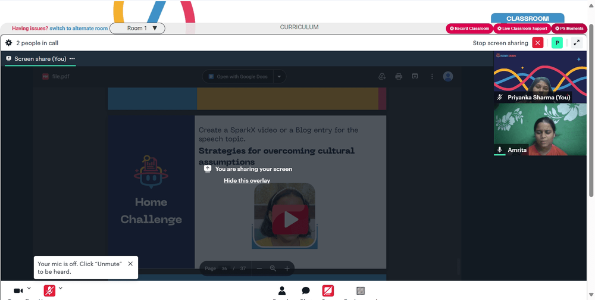
Task: Open the call settings gear icon
Action: (x=9, y=43)
